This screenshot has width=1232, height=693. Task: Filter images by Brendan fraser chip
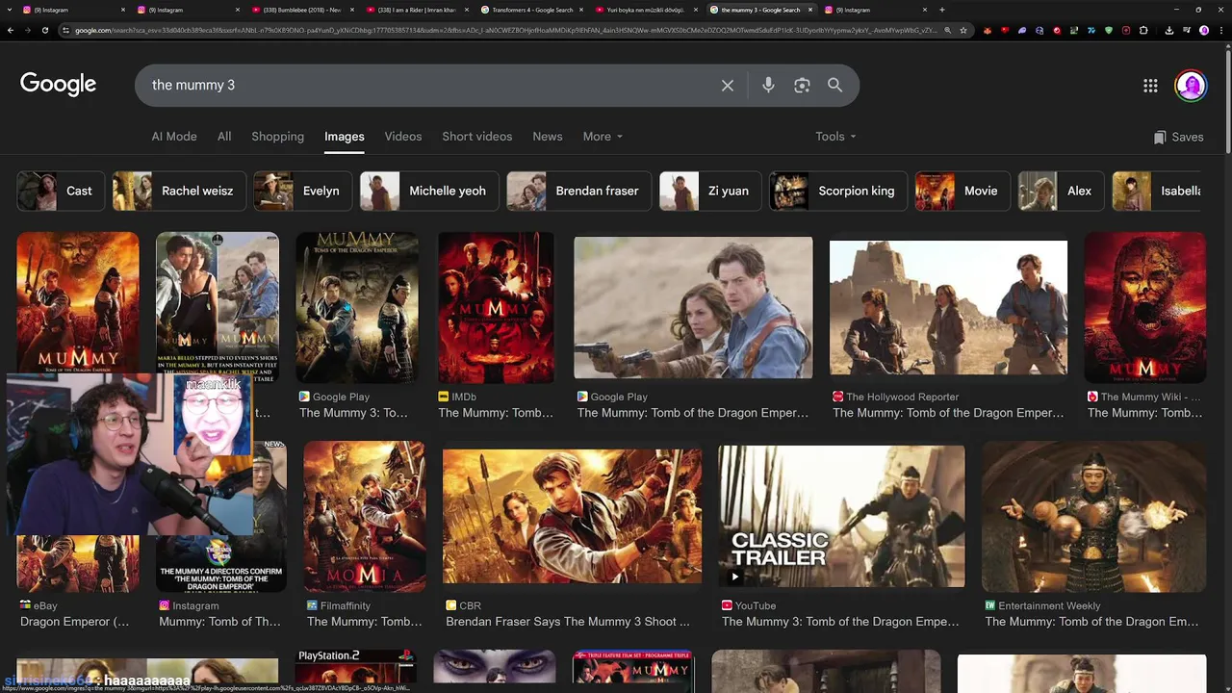coord(578,191)
